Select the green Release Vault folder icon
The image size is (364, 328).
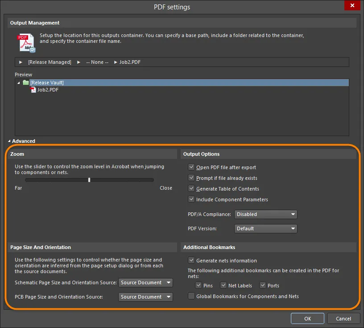(26, 83)
